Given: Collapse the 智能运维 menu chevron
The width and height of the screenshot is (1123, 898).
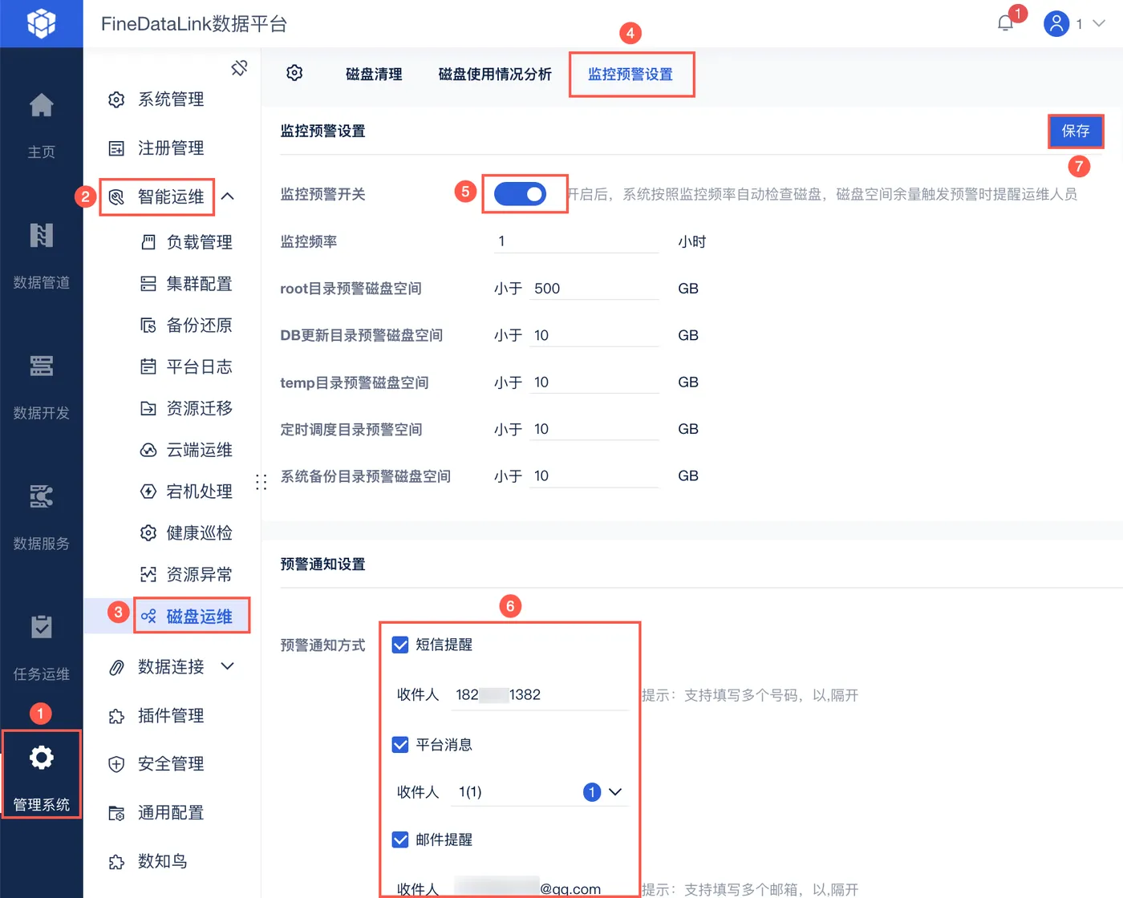Looking at the screenshot, I should (x=228, y=196).
